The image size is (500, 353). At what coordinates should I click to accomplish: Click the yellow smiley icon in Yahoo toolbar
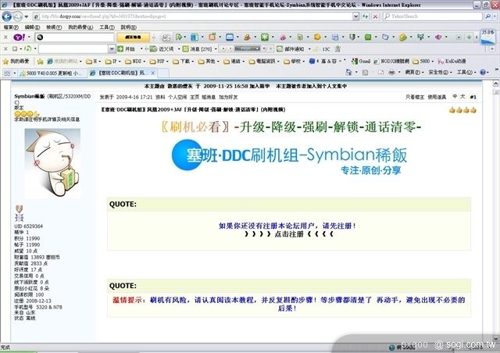click(317, 37)
